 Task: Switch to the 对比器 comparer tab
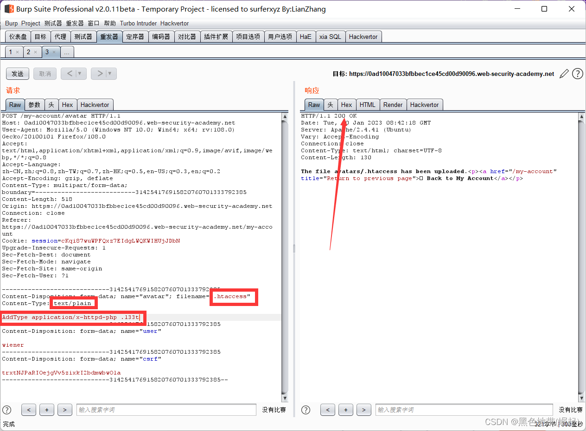187,37
